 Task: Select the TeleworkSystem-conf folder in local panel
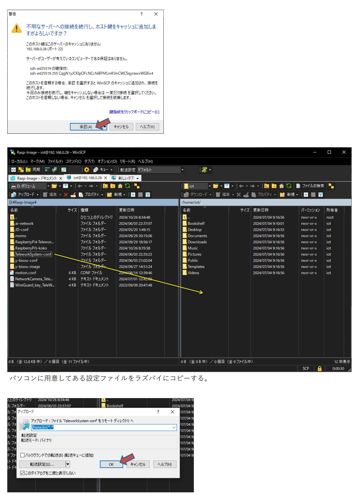point(33,254)
